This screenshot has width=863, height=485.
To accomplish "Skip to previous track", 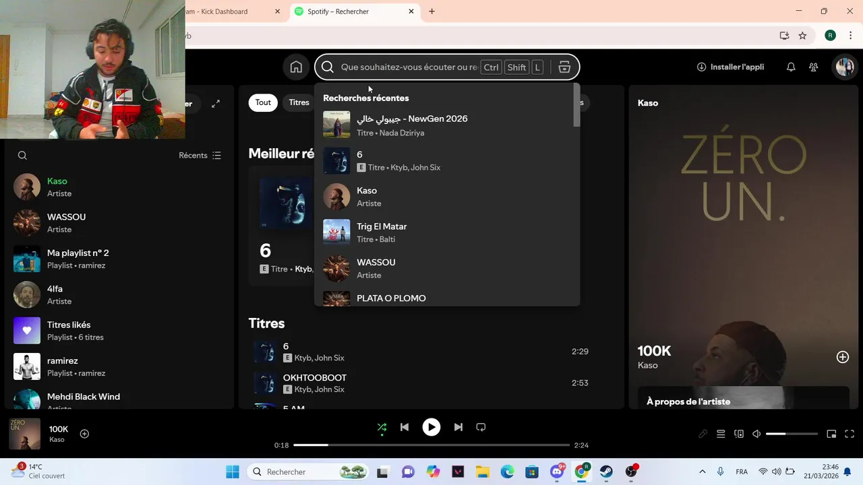I will [x=405, y=427].
